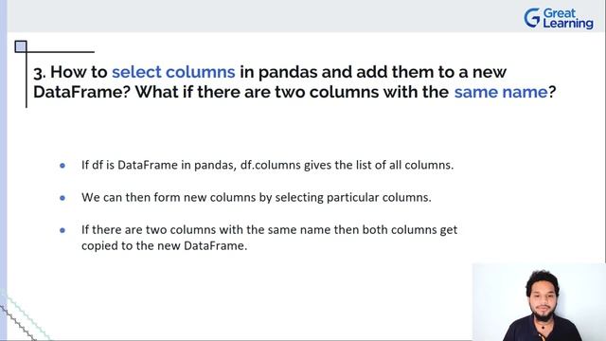Click the 'DataFrame?' word in the slide title

82,92
